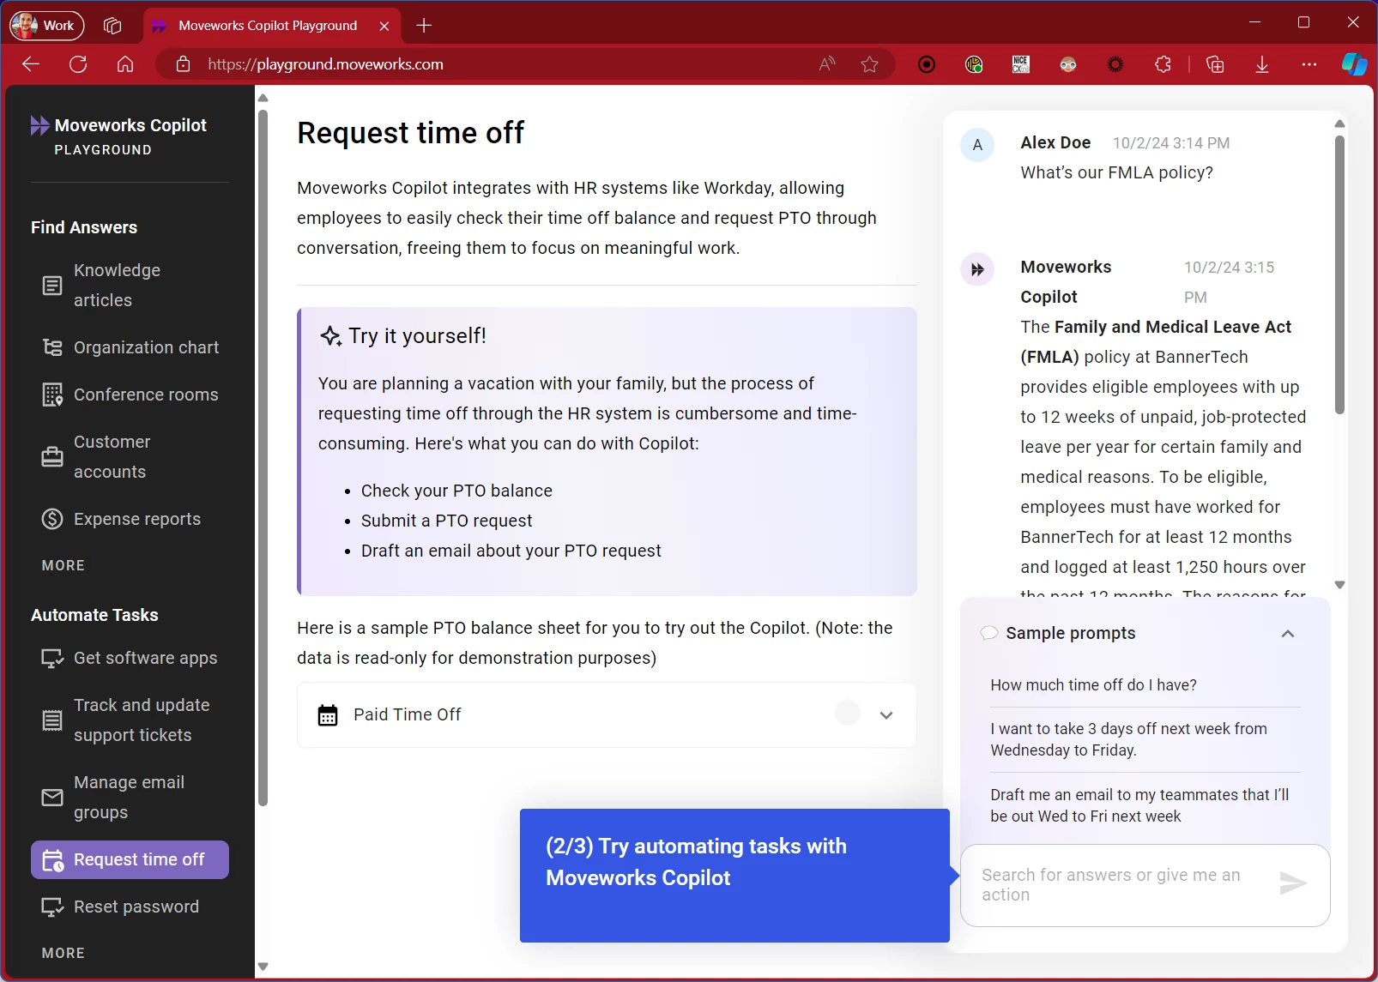The width and height of the screenshot is (1378, 982).
Task: Click the chat panel scrollbar
Action: tap(1339, 275)
